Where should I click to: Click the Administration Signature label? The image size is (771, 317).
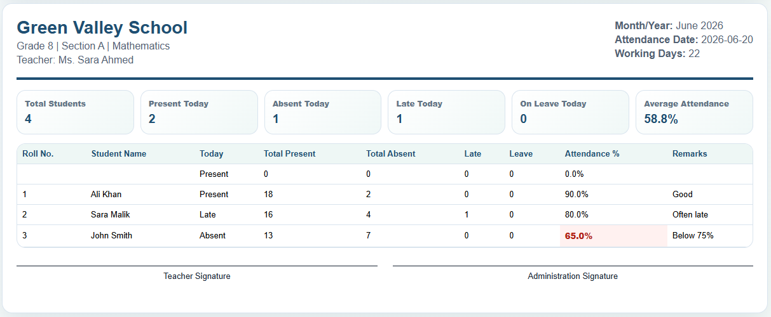point(573,276)
